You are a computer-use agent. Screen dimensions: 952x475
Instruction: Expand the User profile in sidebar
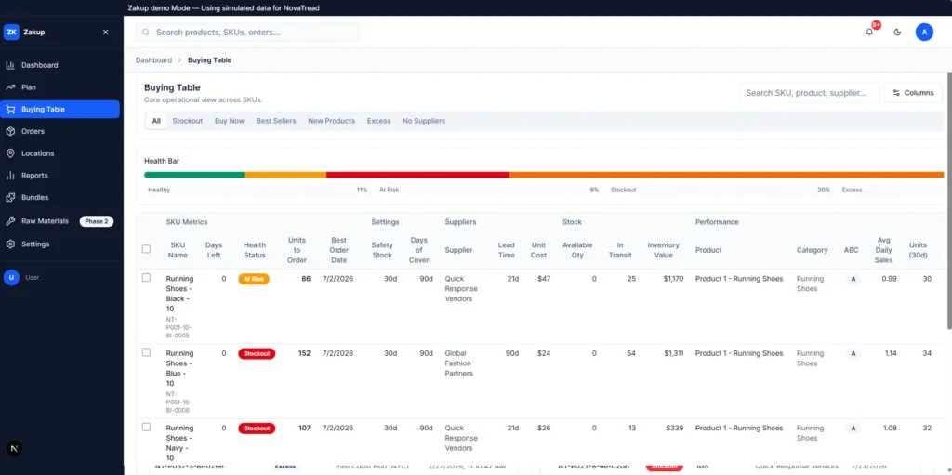point(22,278)
